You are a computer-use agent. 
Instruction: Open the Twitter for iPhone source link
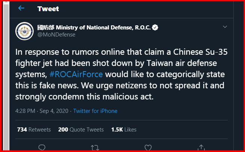(x=95, y=111)
